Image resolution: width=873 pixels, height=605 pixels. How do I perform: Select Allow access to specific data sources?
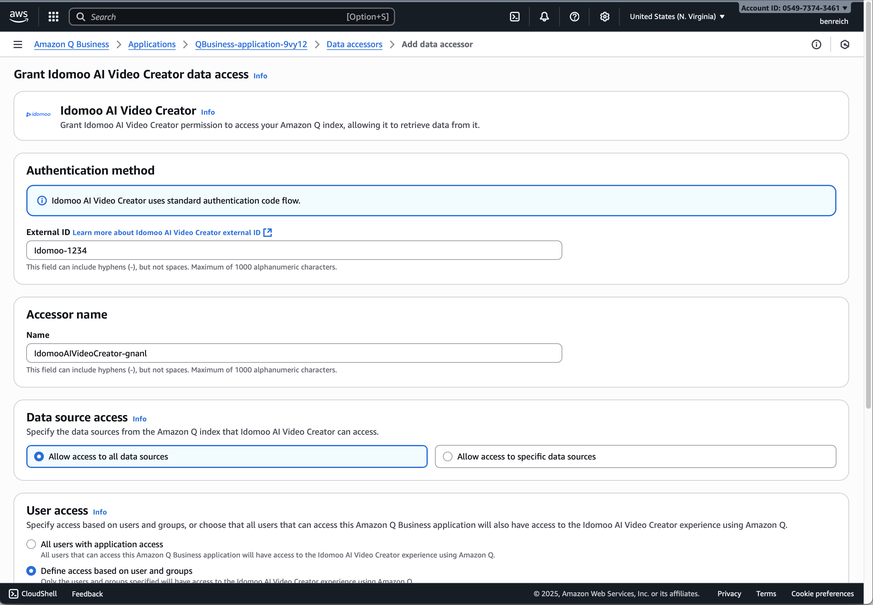pyautogui.click(x=448, y=456)
